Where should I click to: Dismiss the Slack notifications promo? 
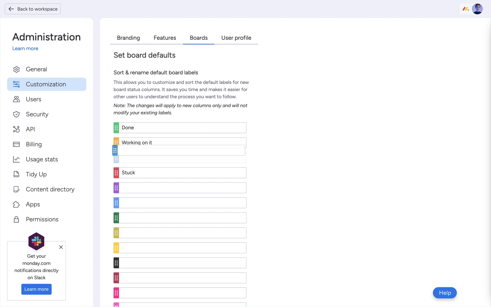coord(61,247)
